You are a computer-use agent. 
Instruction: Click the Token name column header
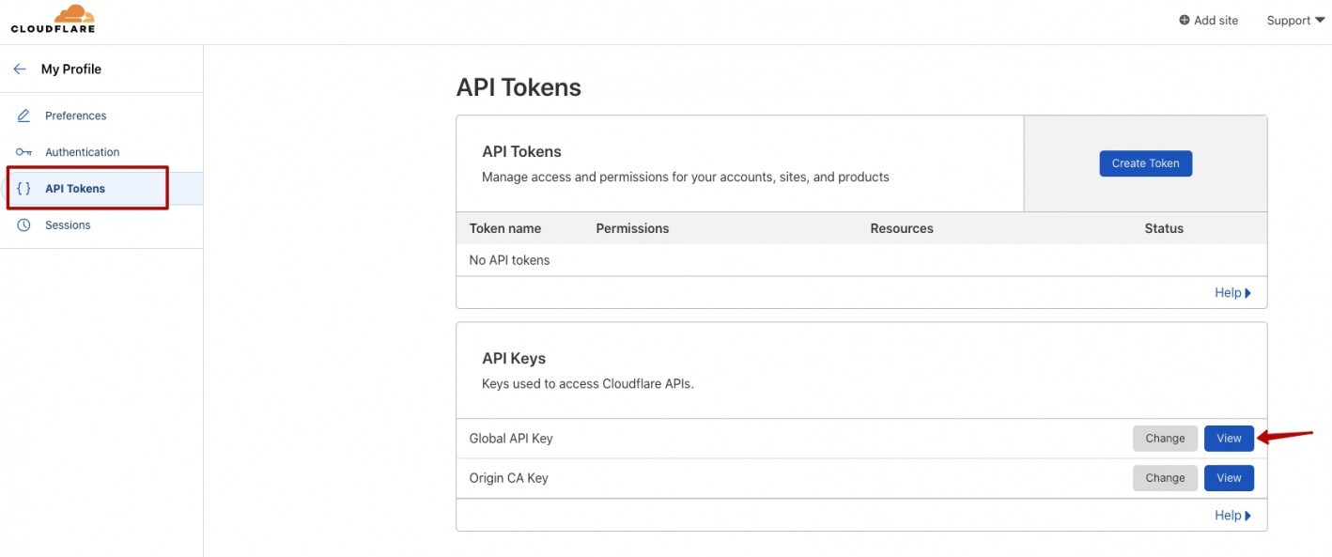click(505, 228)
